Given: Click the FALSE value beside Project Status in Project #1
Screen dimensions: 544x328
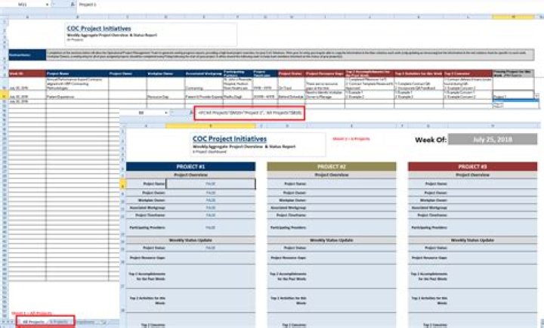Looking at the screenshot, I should pos(211,248).
